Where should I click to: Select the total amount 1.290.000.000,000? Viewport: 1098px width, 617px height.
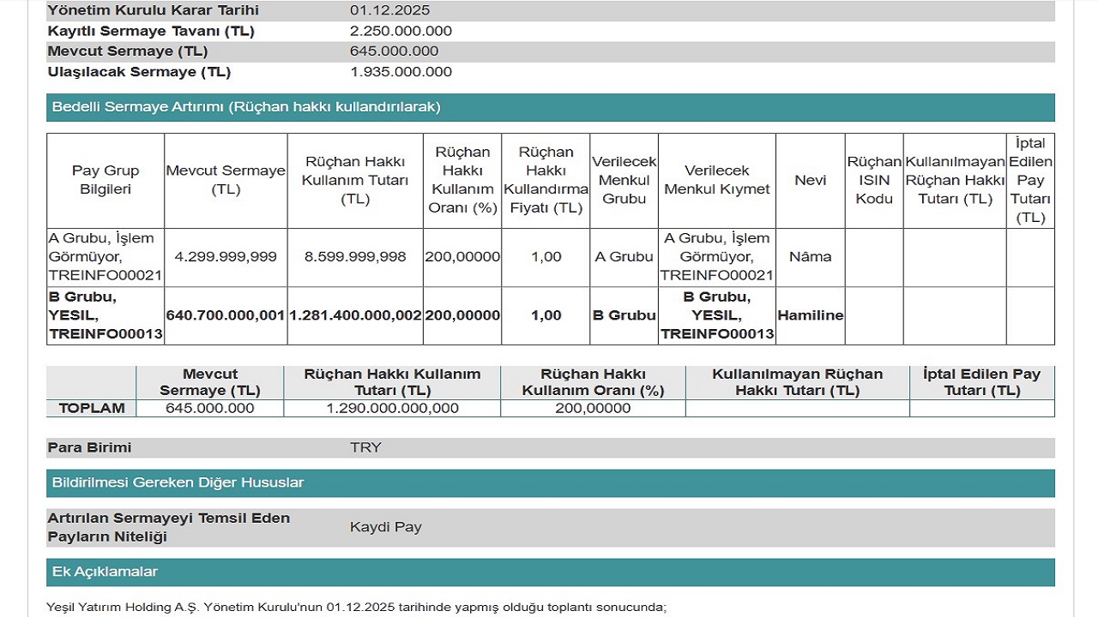pyautogui.click(x=392, y=408)
